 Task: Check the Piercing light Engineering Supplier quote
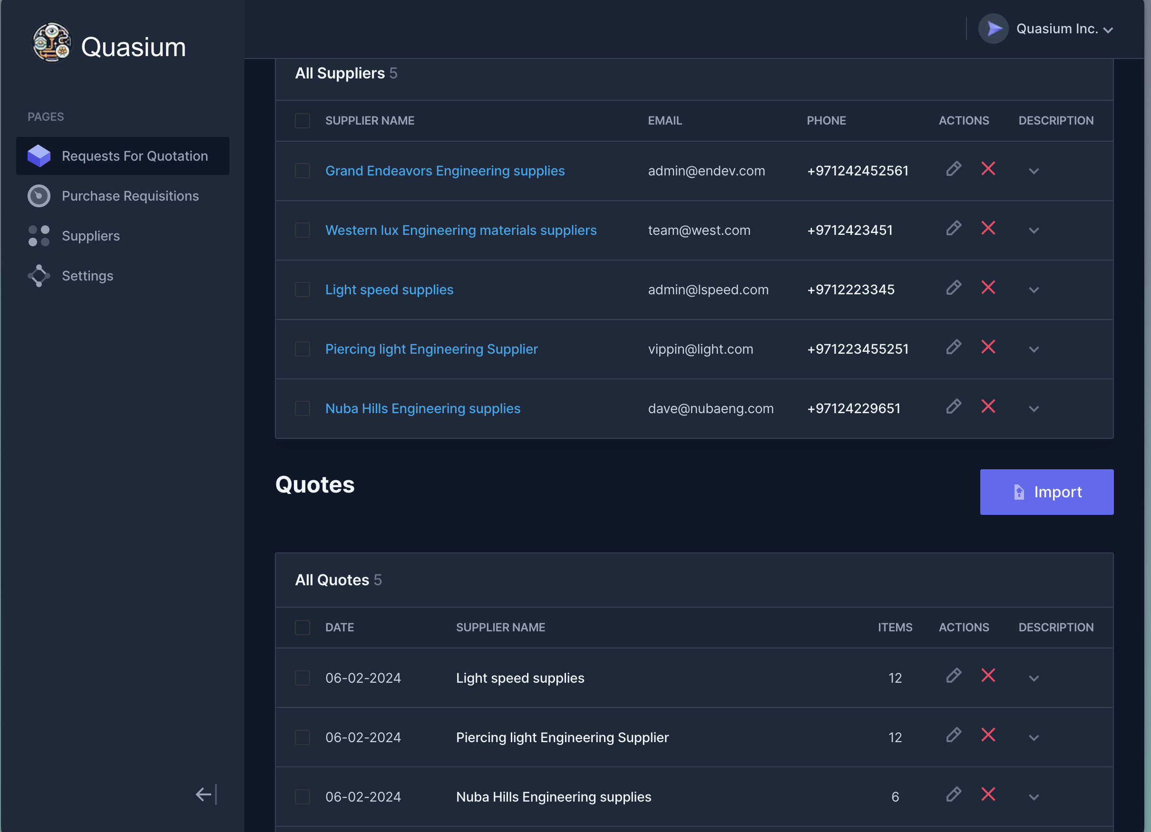point(302,737)
